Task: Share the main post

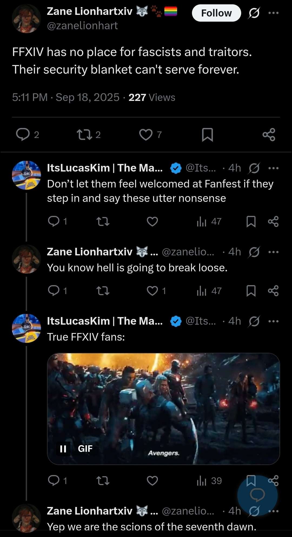Action: click(269, 134)
